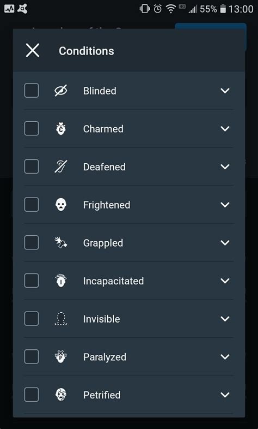This screenshot has width=258, height=429.
Task: Click the Petrified condition label
Action: pyautogui.click(x=102, y=395)
